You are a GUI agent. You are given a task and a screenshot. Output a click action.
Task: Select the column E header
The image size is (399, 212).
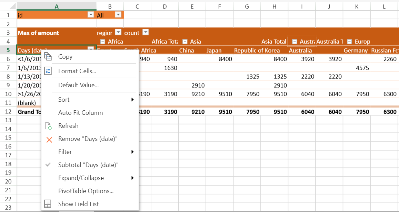coord(192,6)
